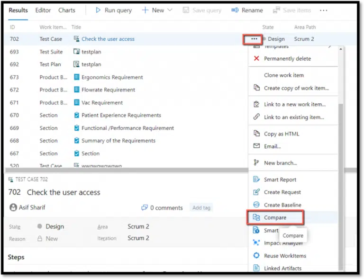
Task: Open the Check the user access link
Action: 108,39
